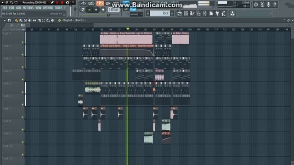Viewport: 294px width, 165px height.
Task: Select the playlist Draw pencil tool
Action: (x=17, y=20)
